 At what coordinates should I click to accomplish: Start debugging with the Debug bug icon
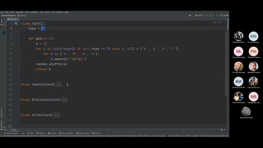tap(210, 16)
